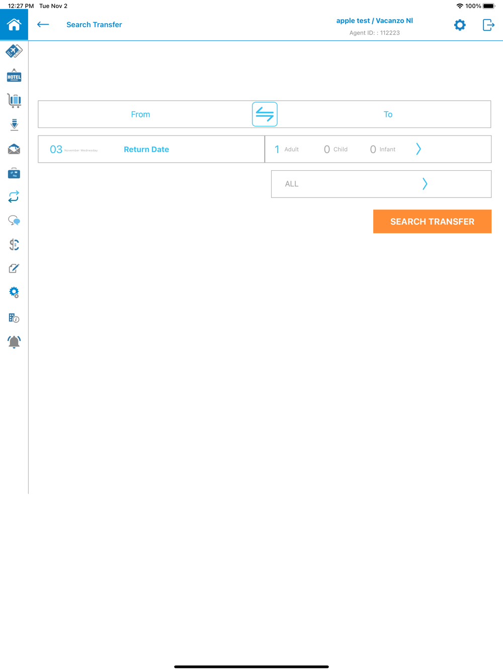
Task: Swap From and To locations
Action: (x=265, y=114)
